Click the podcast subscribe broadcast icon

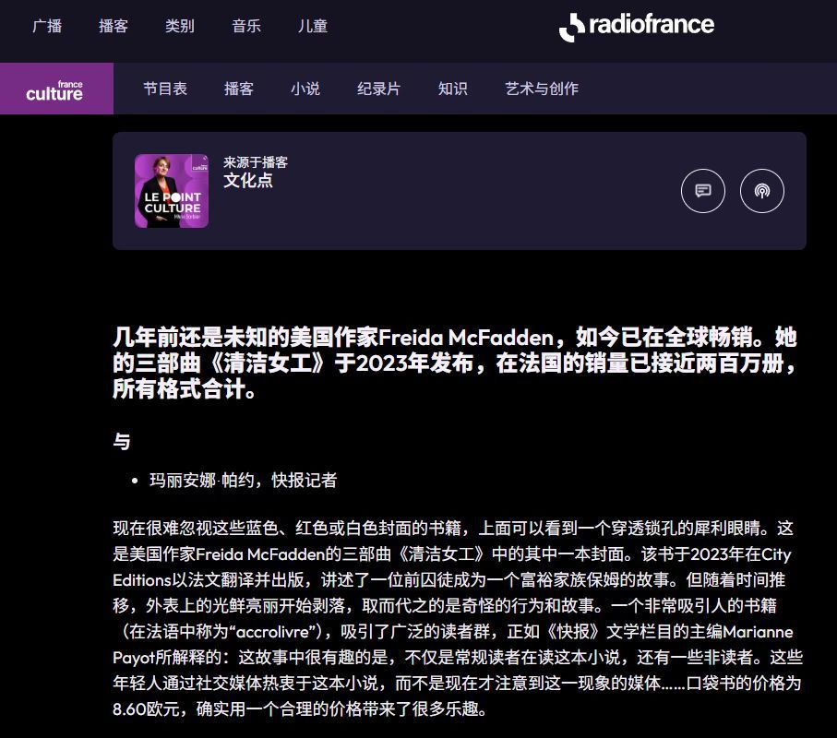coord(761,191)
